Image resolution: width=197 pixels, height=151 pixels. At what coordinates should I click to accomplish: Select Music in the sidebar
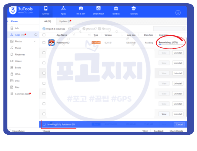click(23, 48)
